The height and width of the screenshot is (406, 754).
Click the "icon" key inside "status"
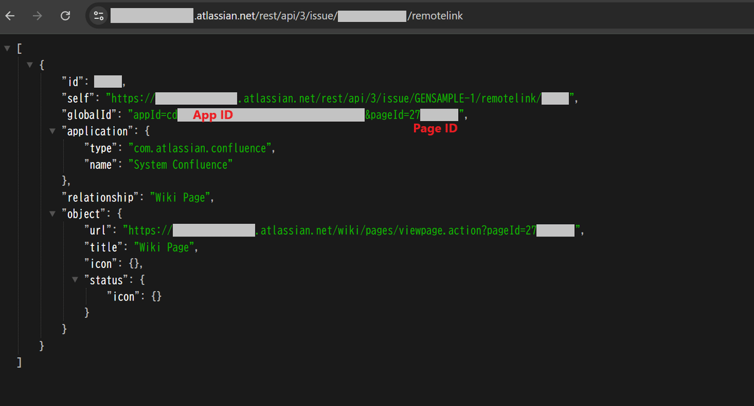point(125,297)
